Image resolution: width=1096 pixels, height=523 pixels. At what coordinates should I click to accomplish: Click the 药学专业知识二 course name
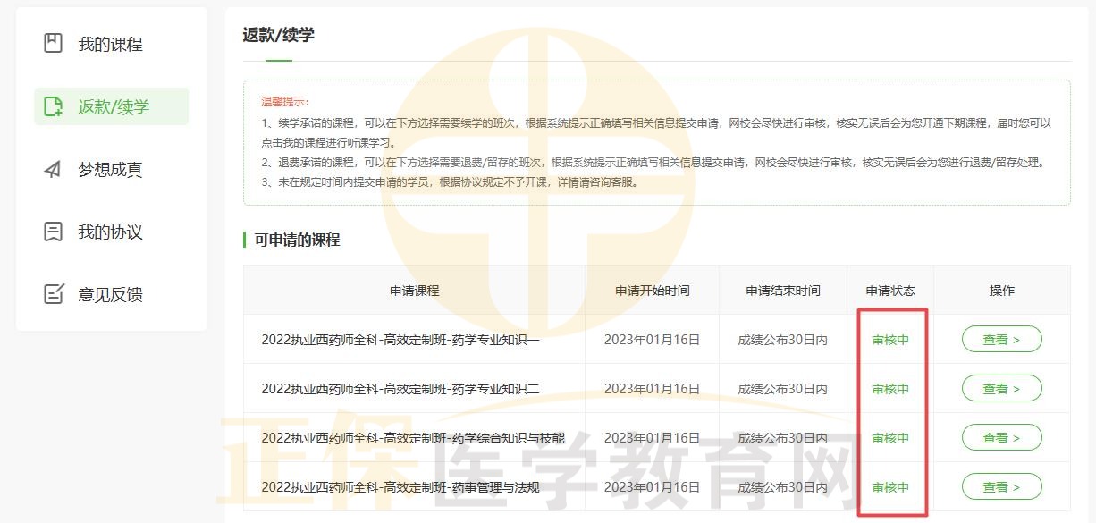pos(400,389)
